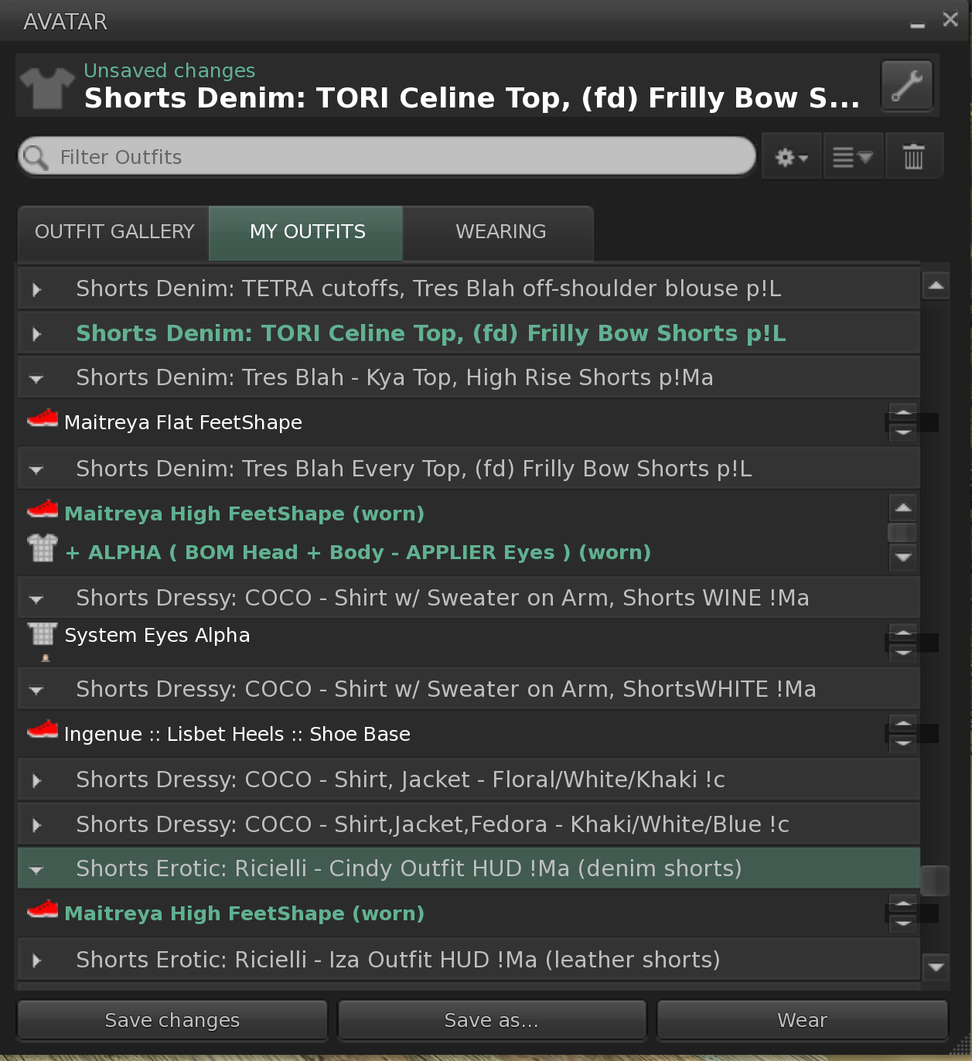
Task: Click the main list scroll up arrow
Action: [936, 286]
